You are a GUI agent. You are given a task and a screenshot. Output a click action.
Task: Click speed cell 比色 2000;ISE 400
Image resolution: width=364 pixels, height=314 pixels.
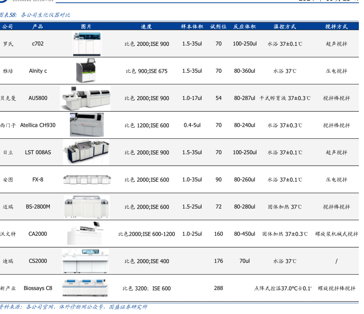point(147,261)
